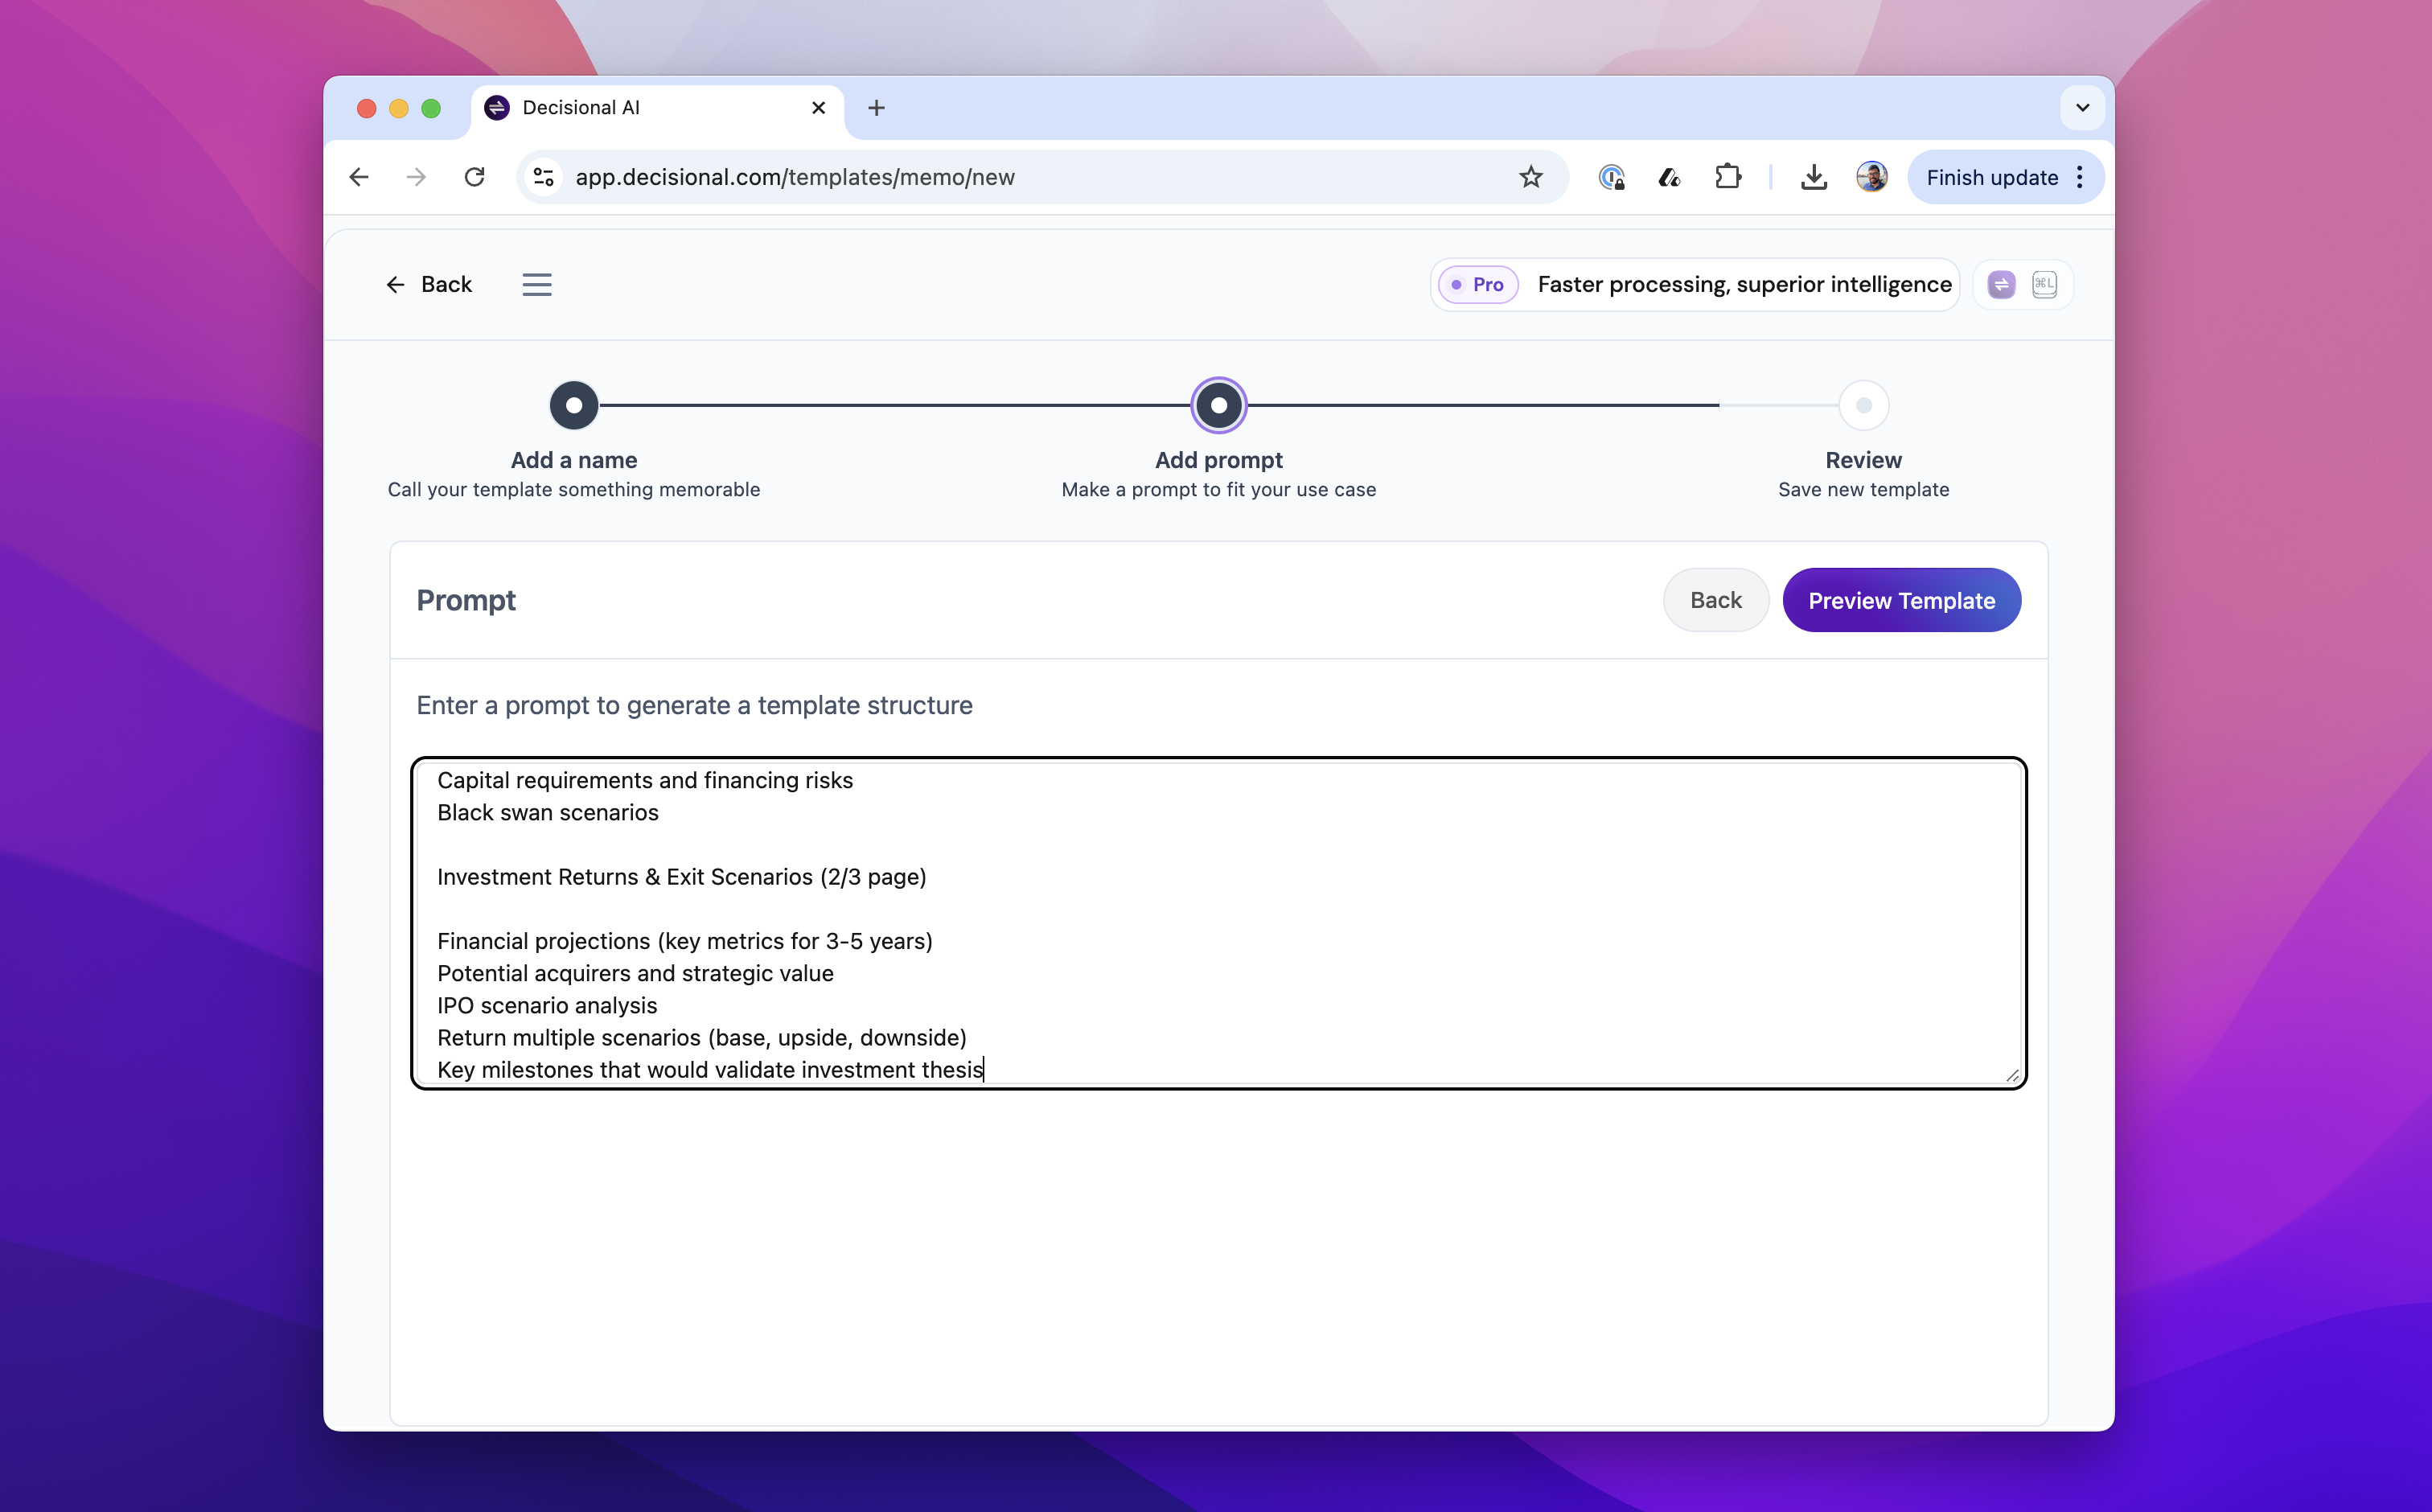Expand the tab search chevron

(2082, 108)
